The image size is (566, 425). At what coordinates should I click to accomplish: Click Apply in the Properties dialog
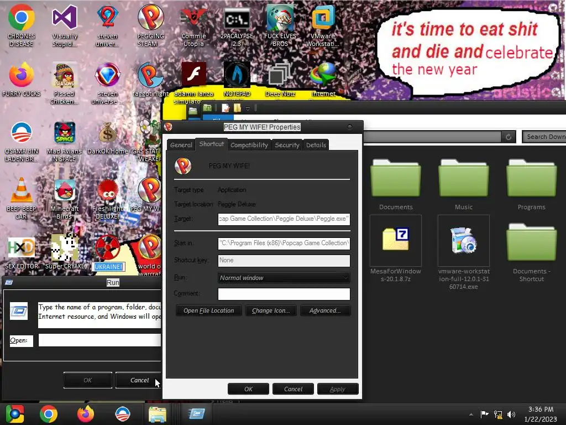point(338,389)
